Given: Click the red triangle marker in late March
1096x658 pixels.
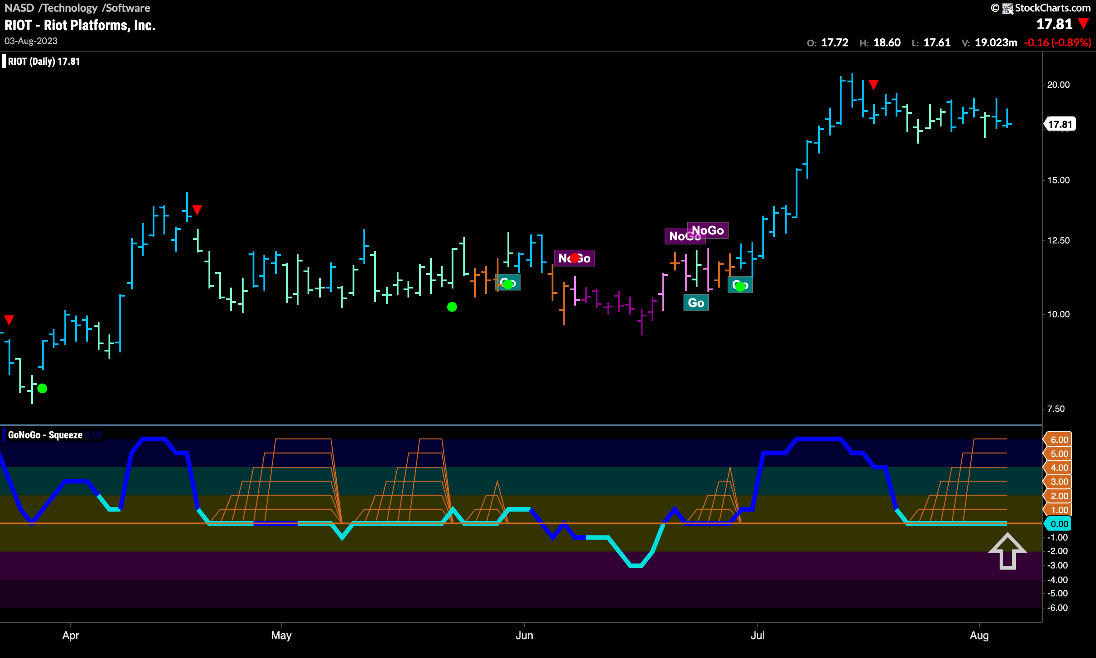Looking at the screenshot, I should (x=9, y=320).
